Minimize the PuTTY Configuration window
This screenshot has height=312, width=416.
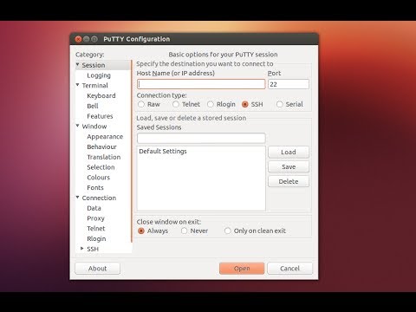pyautogui.click(x=87, y=39)
